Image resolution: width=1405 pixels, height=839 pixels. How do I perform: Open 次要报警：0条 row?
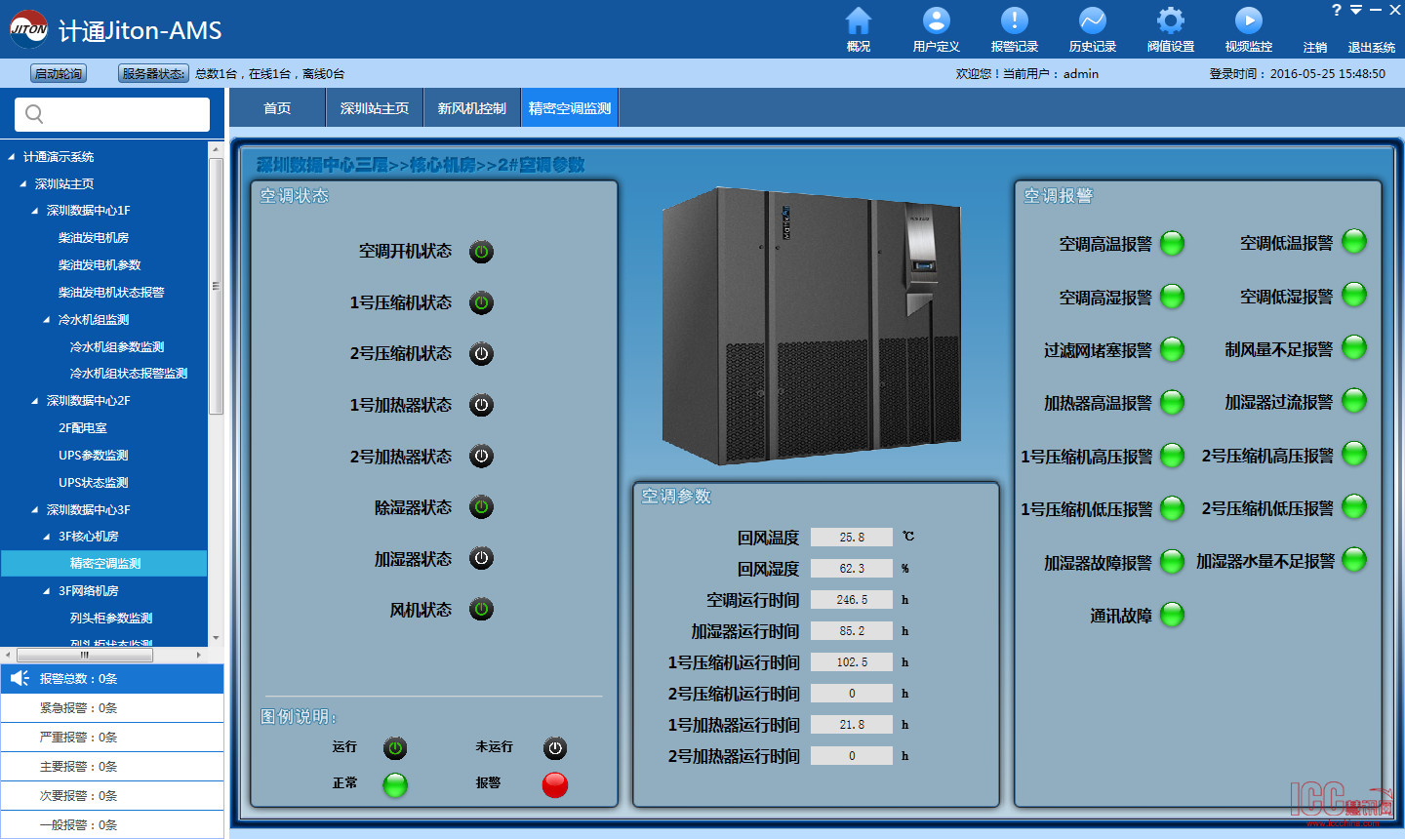coord(112,796)
